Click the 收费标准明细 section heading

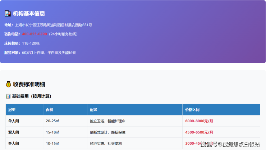[x=29, y=84]
